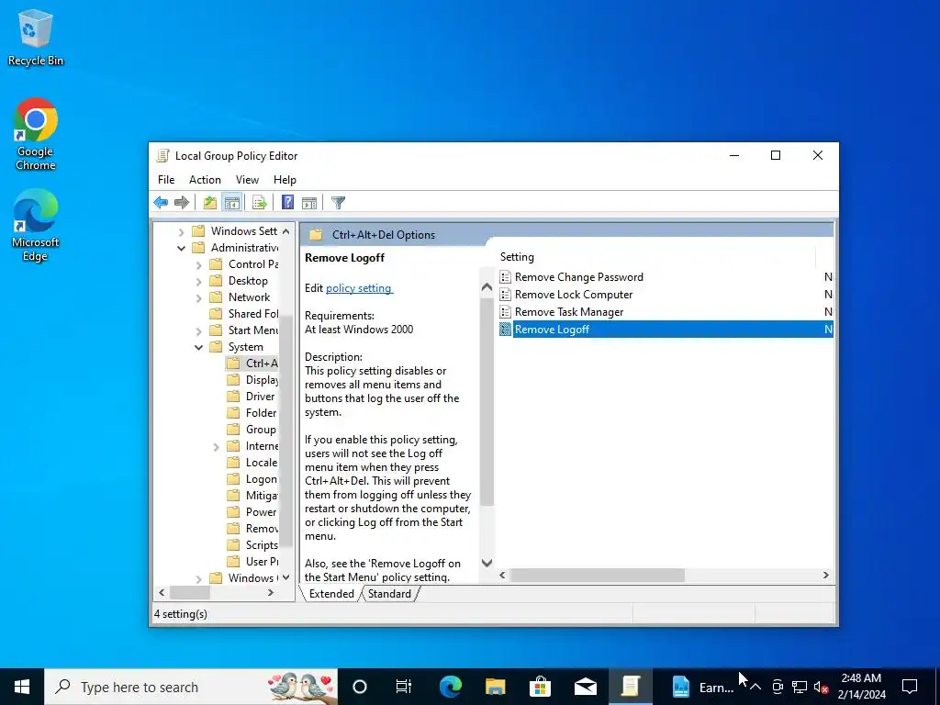Click the Remove Logoff policy icon

tap(506, 330)
